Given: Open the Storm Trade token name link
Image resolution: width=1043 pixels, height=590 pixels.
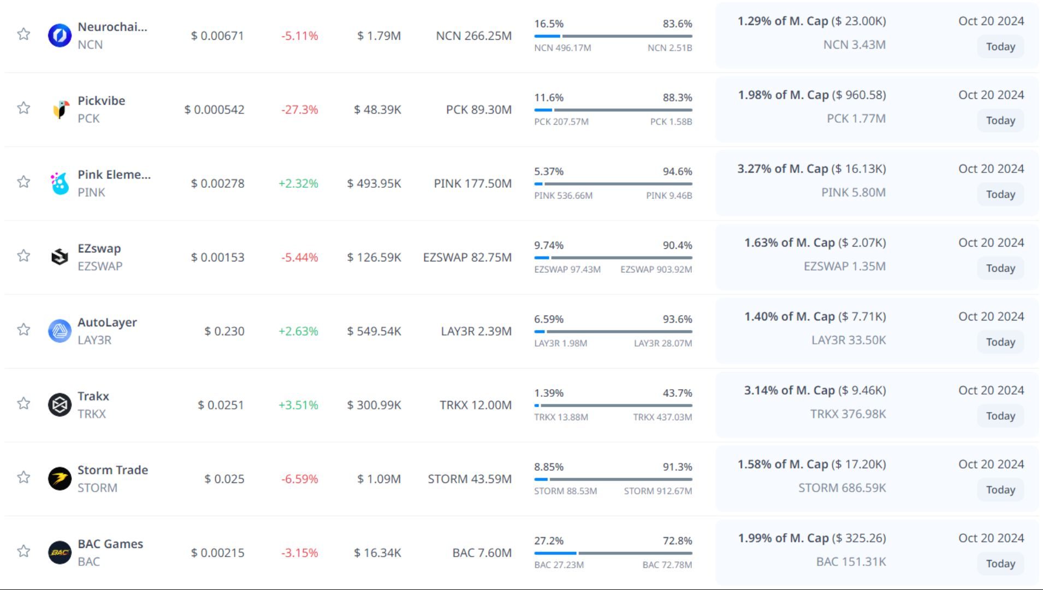Looking at the screenshot, I should click(112, 470).
